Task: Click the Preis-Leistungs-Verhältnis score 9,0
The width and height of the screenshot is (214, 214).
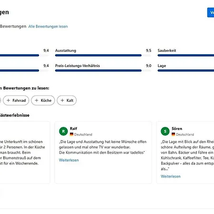Action: (x=148, y=66)
